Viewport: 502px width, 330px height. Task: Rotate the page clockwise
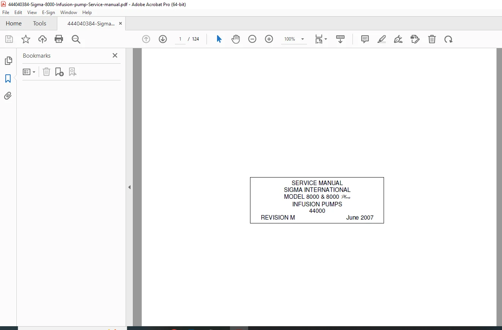tap(448, 39)
